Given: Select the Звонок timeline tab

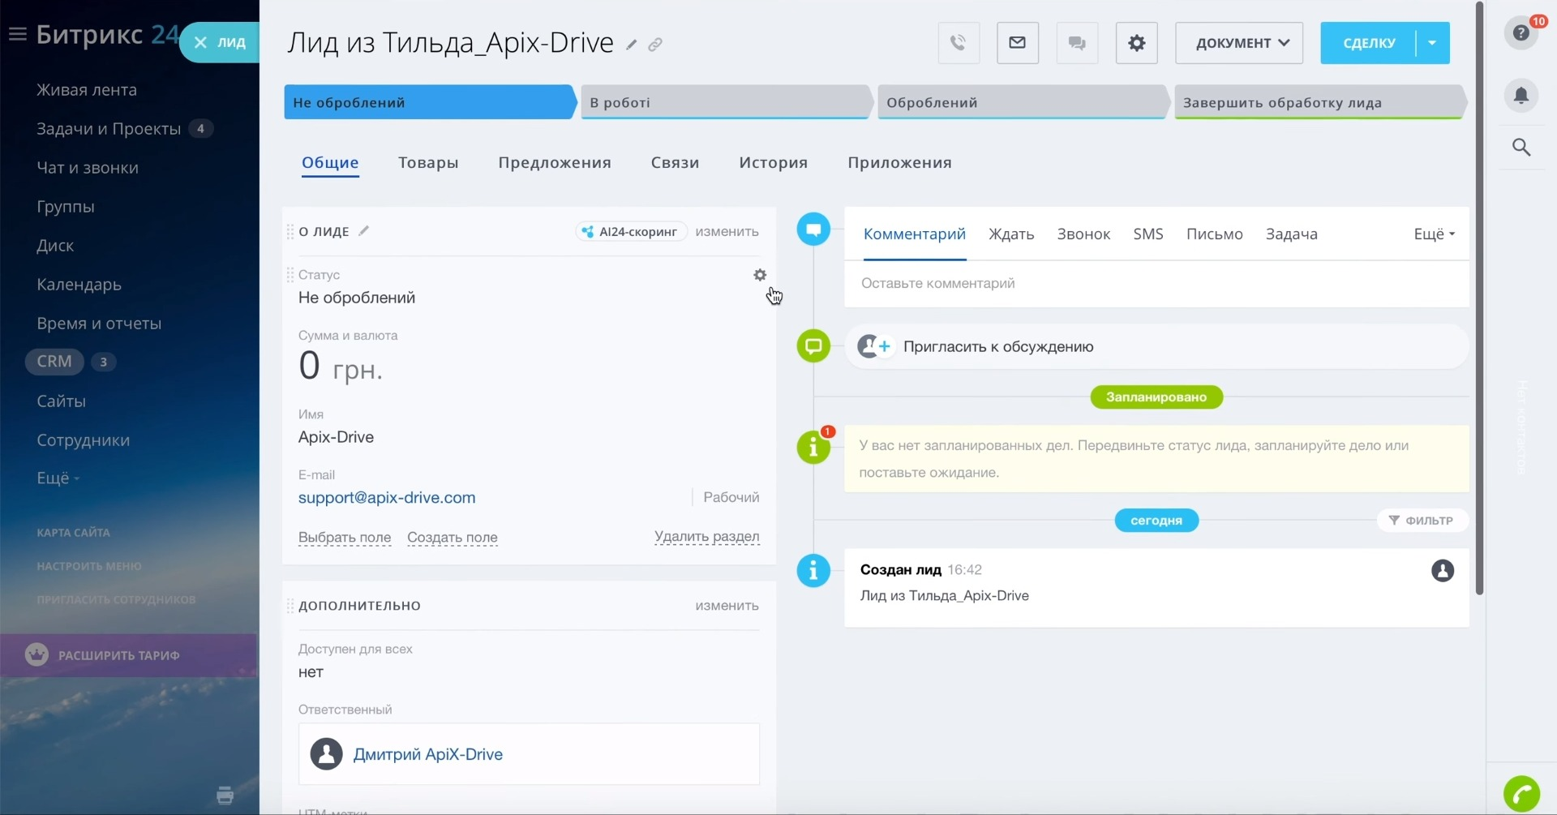Looking at the screenshot, I should [x=1083, y=234].
